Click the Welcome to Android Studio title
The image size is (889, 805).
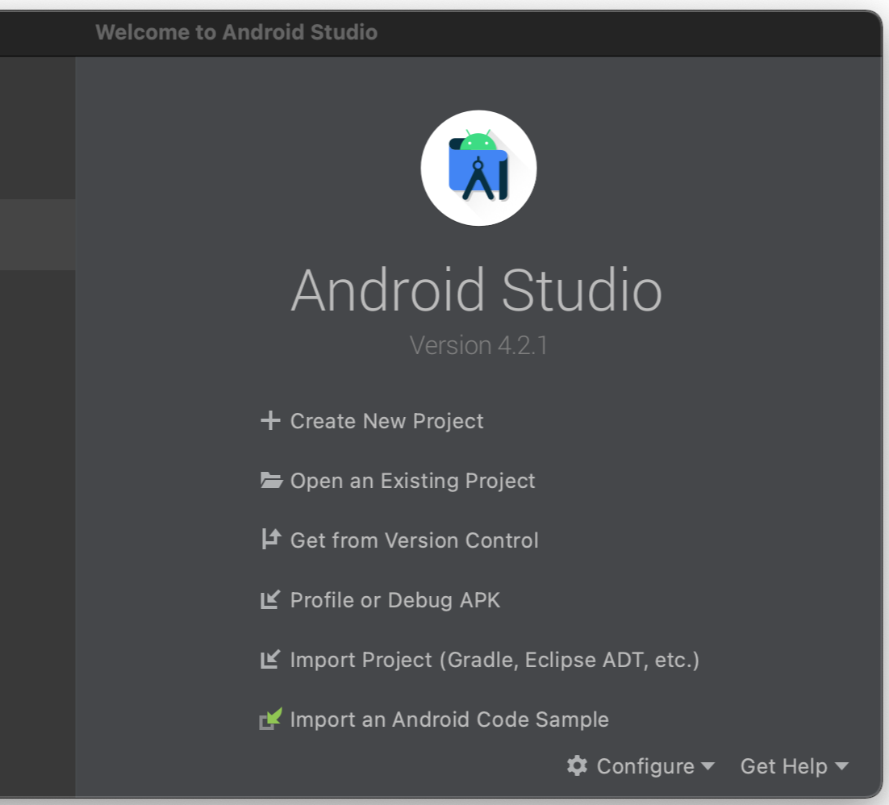236,32
